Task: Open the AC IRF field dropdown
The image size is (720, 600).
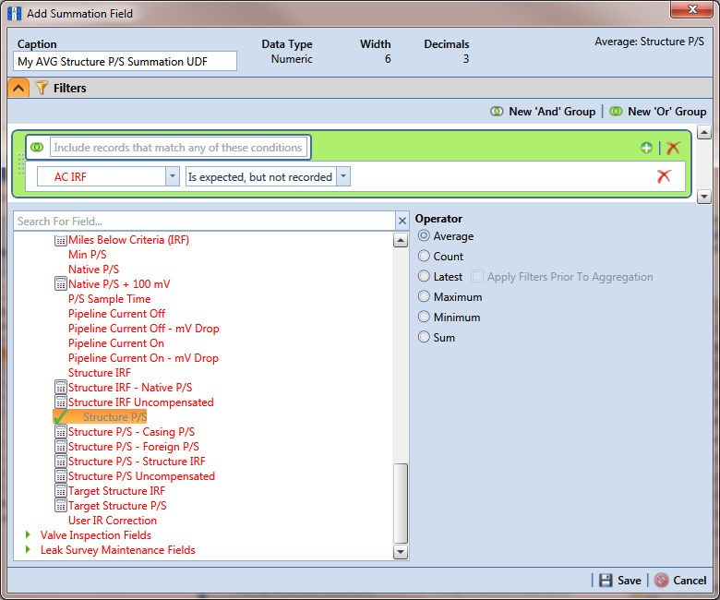Action: click(x=173, y=176)
